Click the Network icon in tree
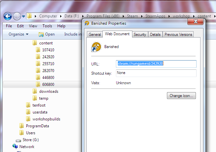Screen dimensions: 216x152 pyautogui.click(x=15, y=146)
